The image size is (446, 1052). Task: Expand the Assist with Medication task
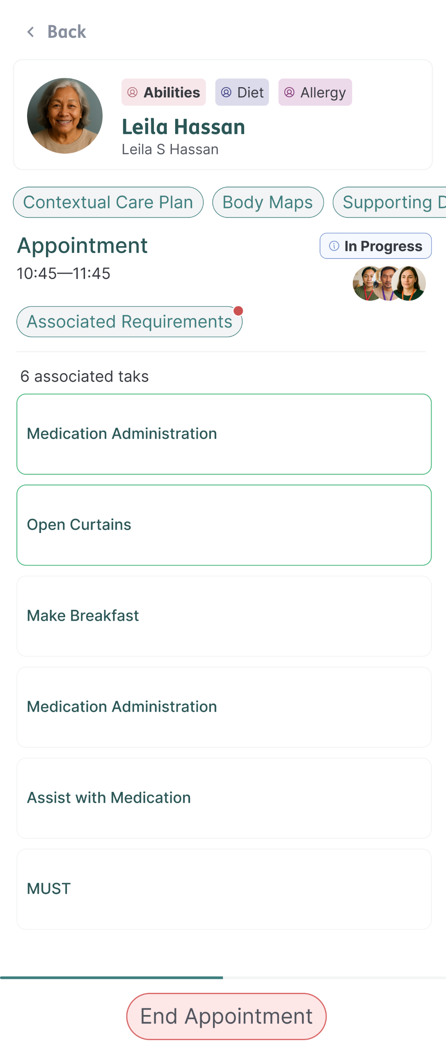coord(223,797)
